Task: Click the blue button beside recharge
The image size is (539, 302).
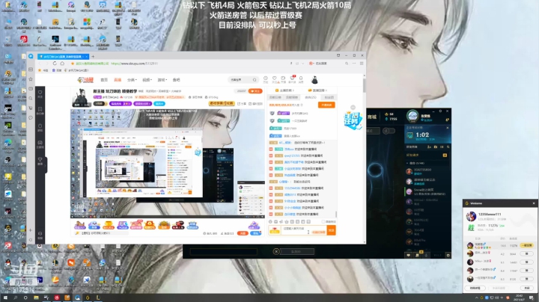Action: point(256,233)
